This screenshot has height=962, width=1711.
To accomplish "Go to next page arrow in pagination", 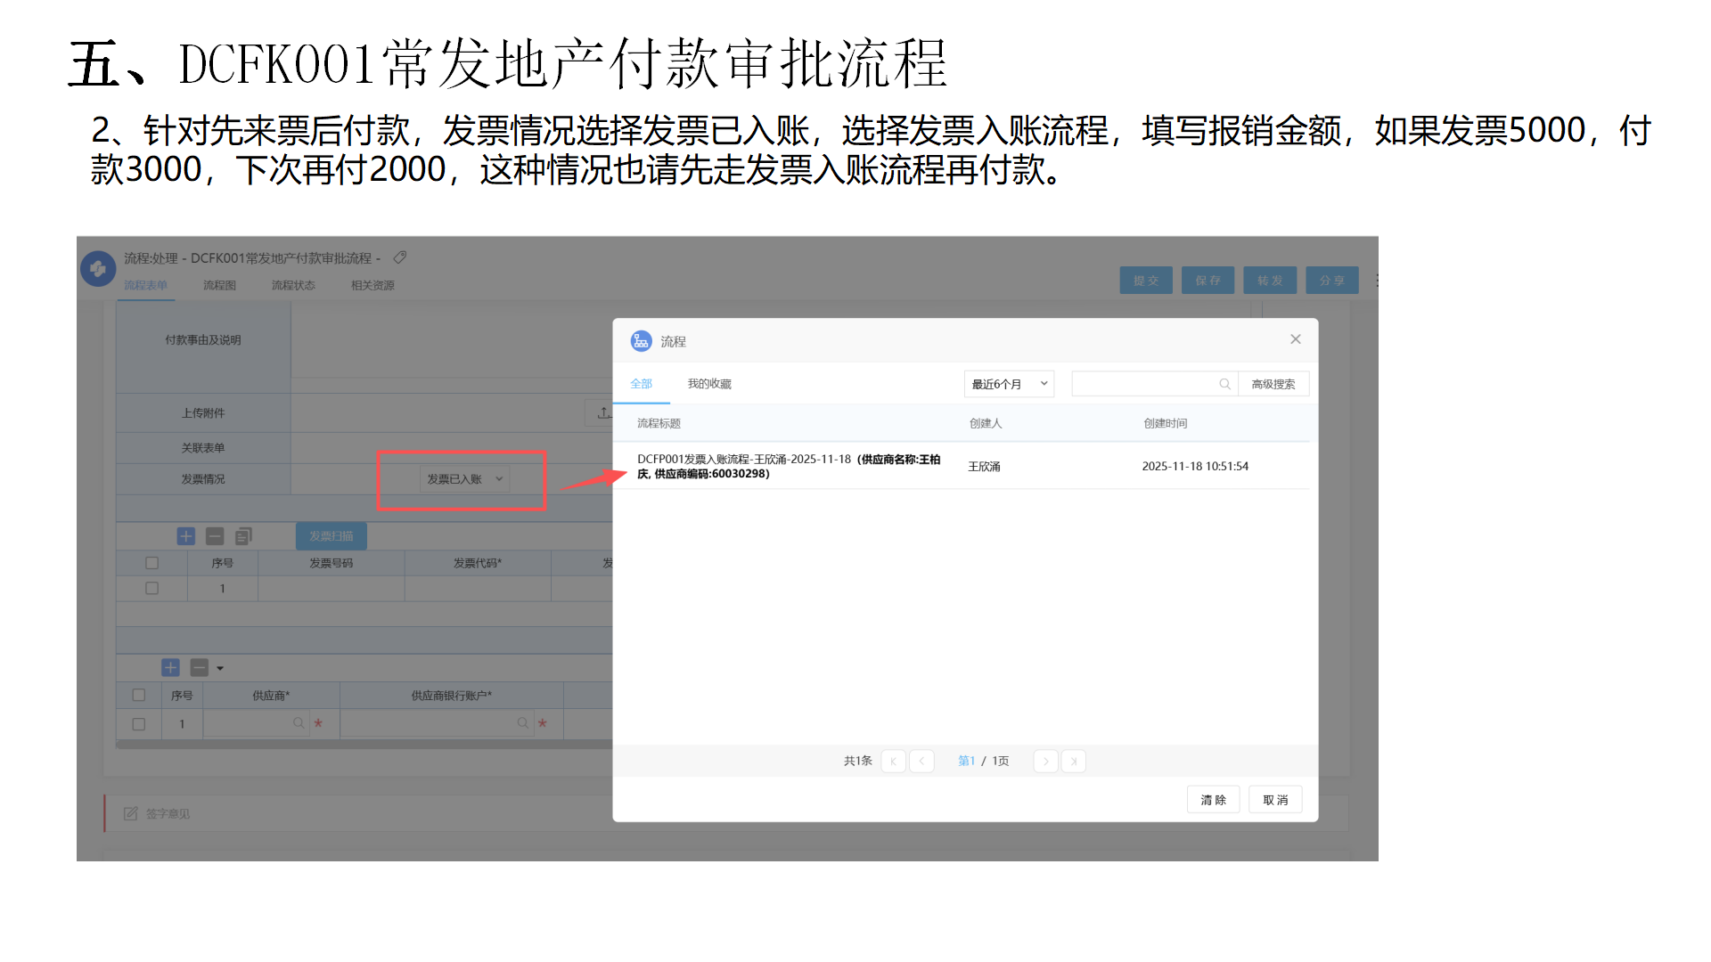I will pyautogui.click(x=1045, y=762).
